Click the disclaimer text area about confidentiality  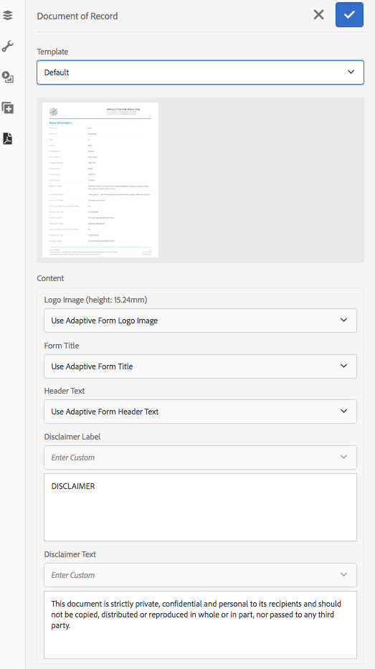pyautogui.click(x=200, y=625)
